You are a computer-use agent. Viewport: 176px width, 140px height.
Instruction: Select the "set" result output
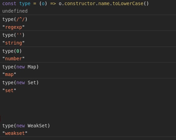9,90
